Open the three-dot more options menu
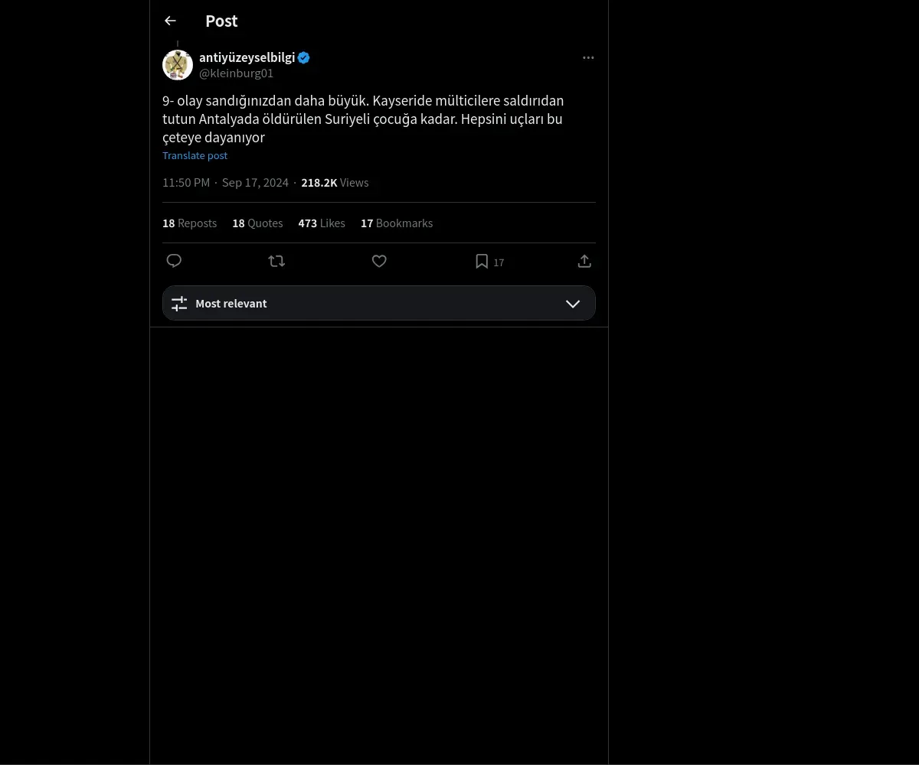The height and width of the screenshot is (765, 919). point(588,57)
